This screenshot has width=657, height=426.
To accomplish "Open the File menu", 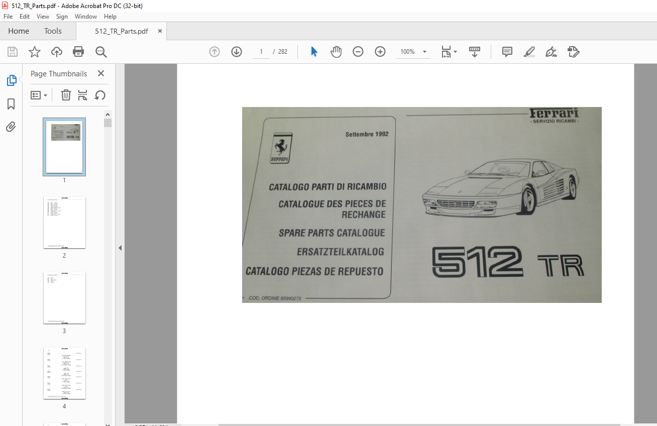I will coord(9,17).
